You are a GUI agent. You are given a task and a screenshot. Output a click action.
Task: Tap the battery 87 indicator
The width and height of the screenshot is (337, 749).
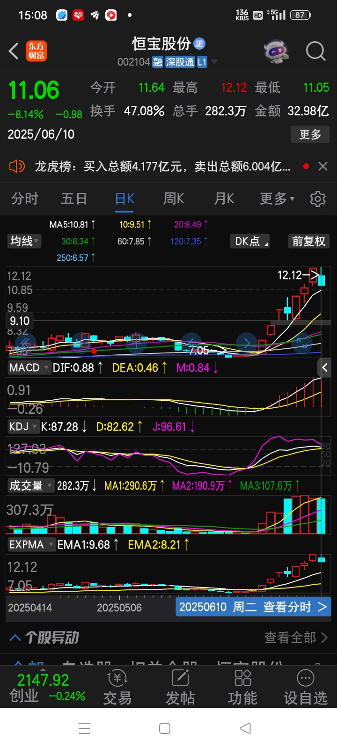(300, 15)
